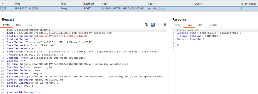Select the Pretty tab in Request panel

click(x=7, y=25)
